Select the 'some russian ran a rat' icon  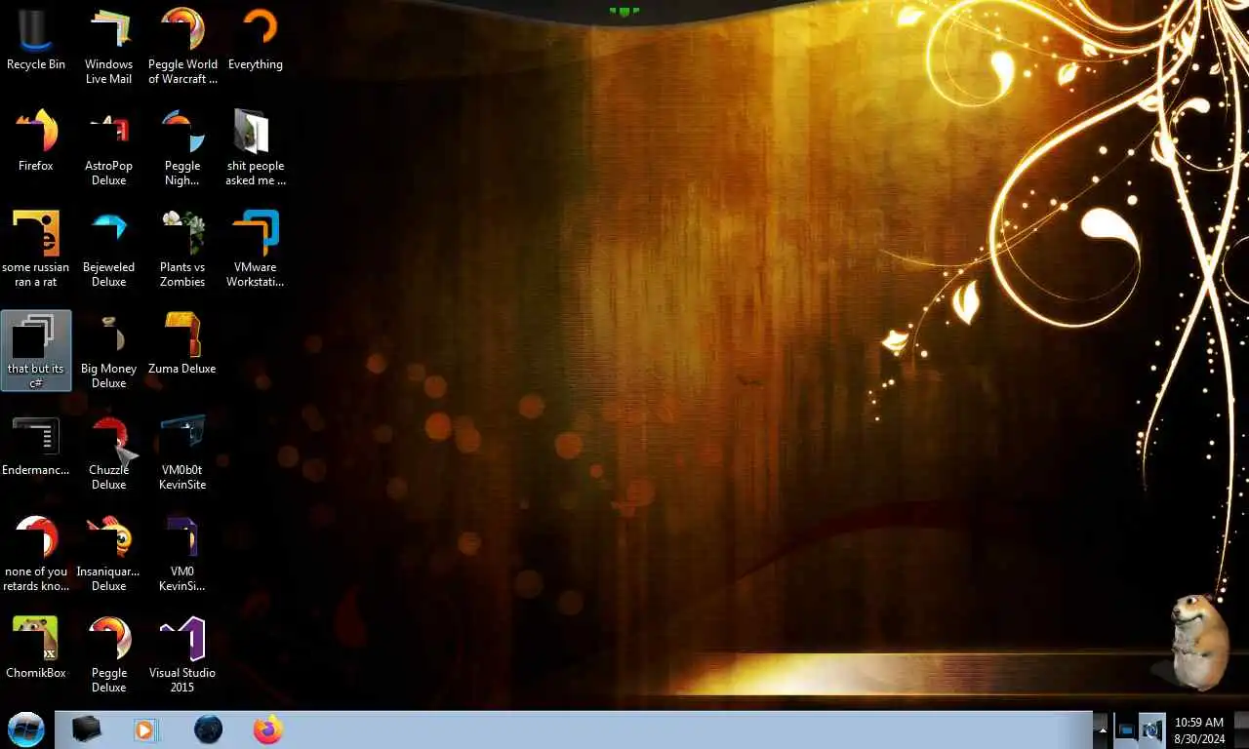pyautogui.click(x=36, y=250)
